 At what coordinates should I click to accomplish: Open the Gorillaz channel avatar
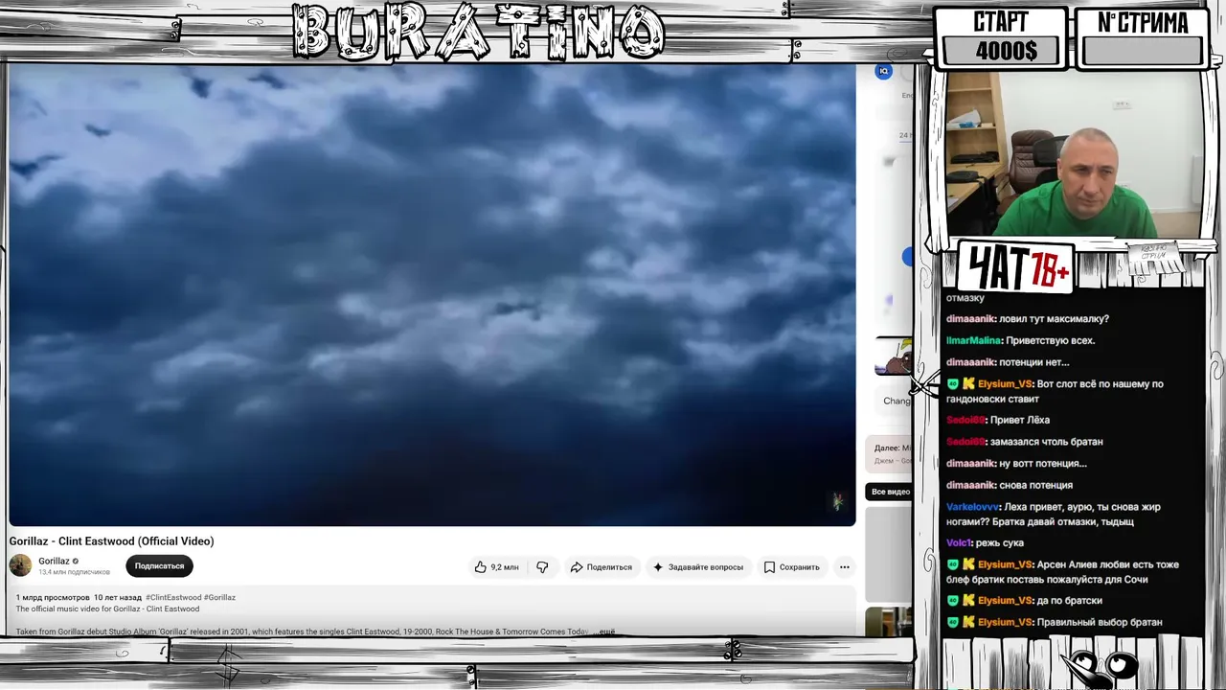(20, 565)
